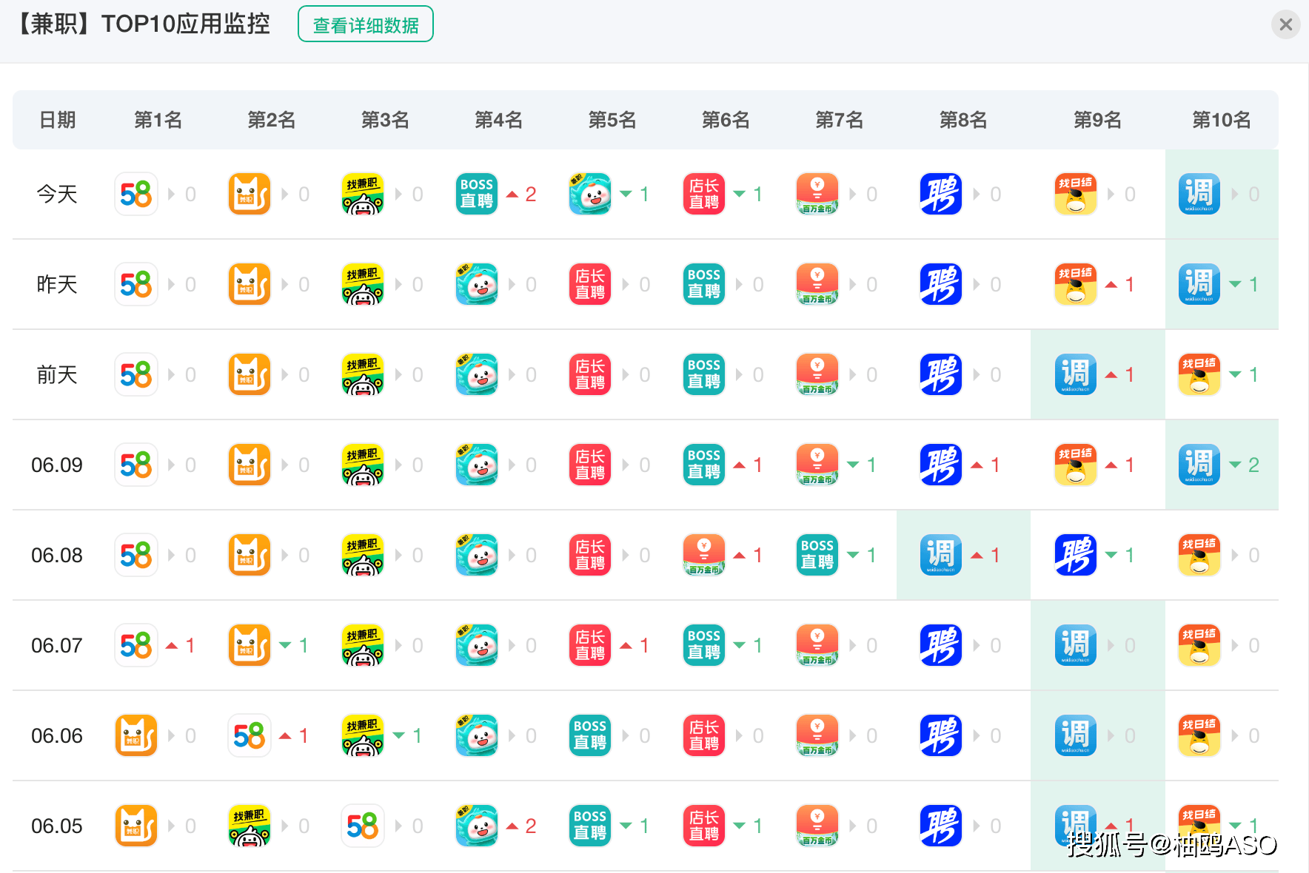Select the 第1名 column header

coord(158,120)
